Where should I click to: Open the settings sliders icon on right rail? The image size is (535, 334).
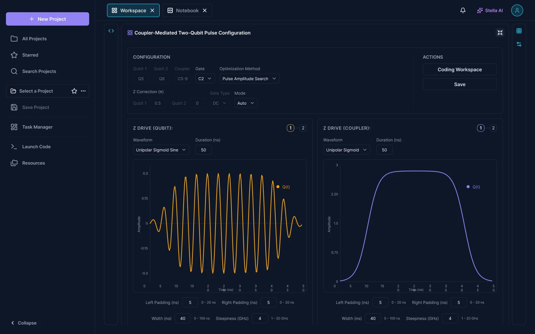(x=519, y=44)
